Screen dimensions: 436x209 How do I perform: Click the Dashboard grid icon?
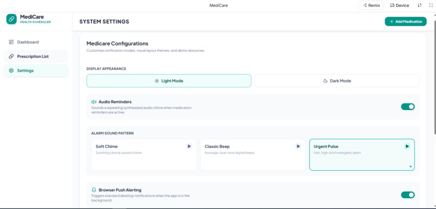point(11,42)
